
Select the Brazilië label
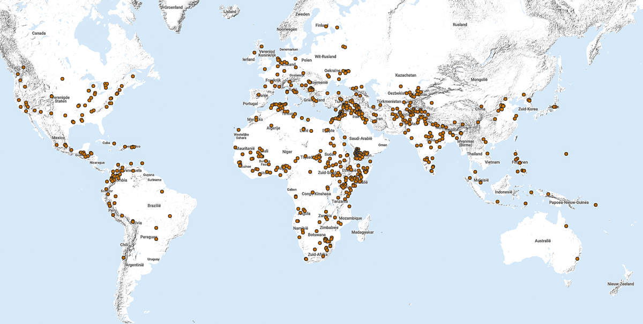154,205
